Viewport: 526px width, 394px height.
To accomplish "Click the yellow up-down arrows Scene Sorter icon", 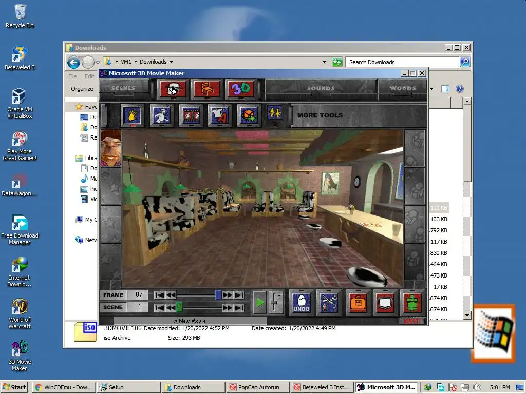I will [x=275, y=113].
